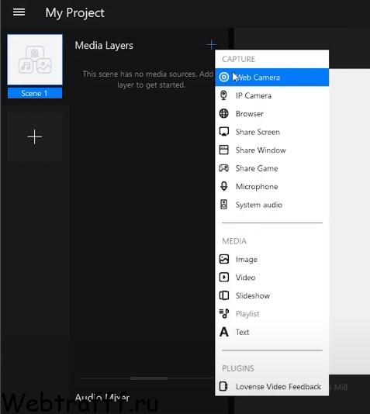The image size is (370, 414).
Task: Click the Browser globe icon
Action: [224, 113]
